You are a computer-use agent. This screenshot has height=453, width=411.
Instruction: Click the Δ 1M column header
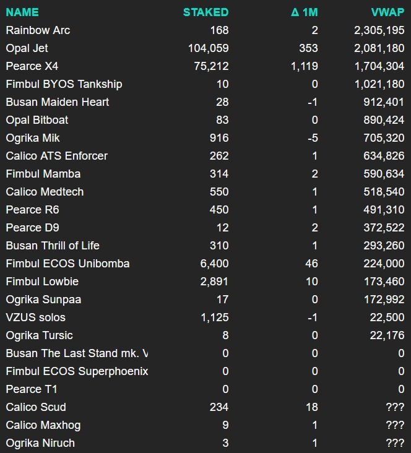[x=304, y=12]
